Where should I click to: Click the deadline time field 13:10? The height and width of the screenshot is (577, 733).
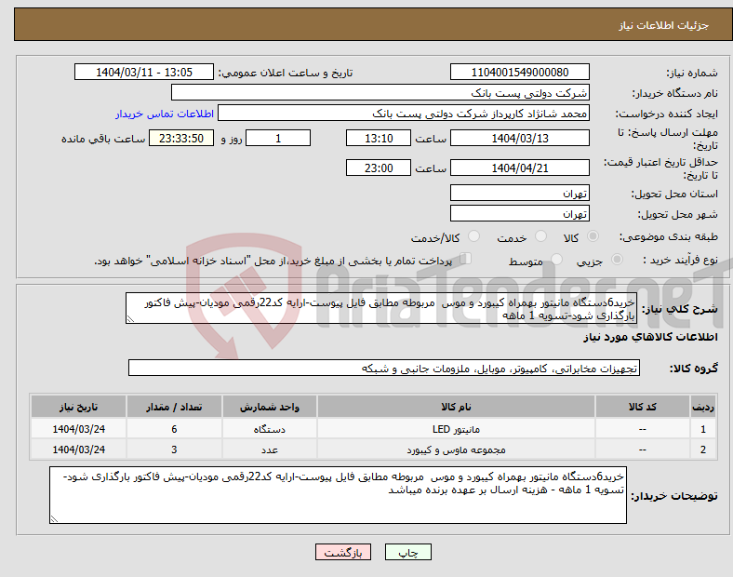(x=379, y=138)
